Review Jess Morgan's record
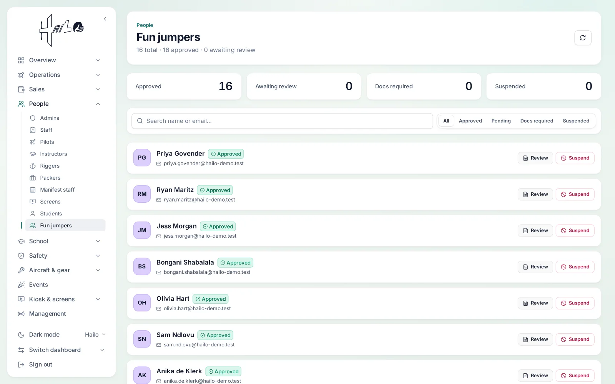The height and width of the screenshot is (384, 615). click(x=535, y=230)
